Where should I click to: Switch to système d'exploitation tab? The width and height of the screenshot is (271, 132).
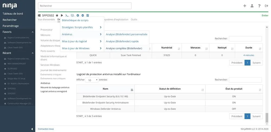[x=116, y=19]
